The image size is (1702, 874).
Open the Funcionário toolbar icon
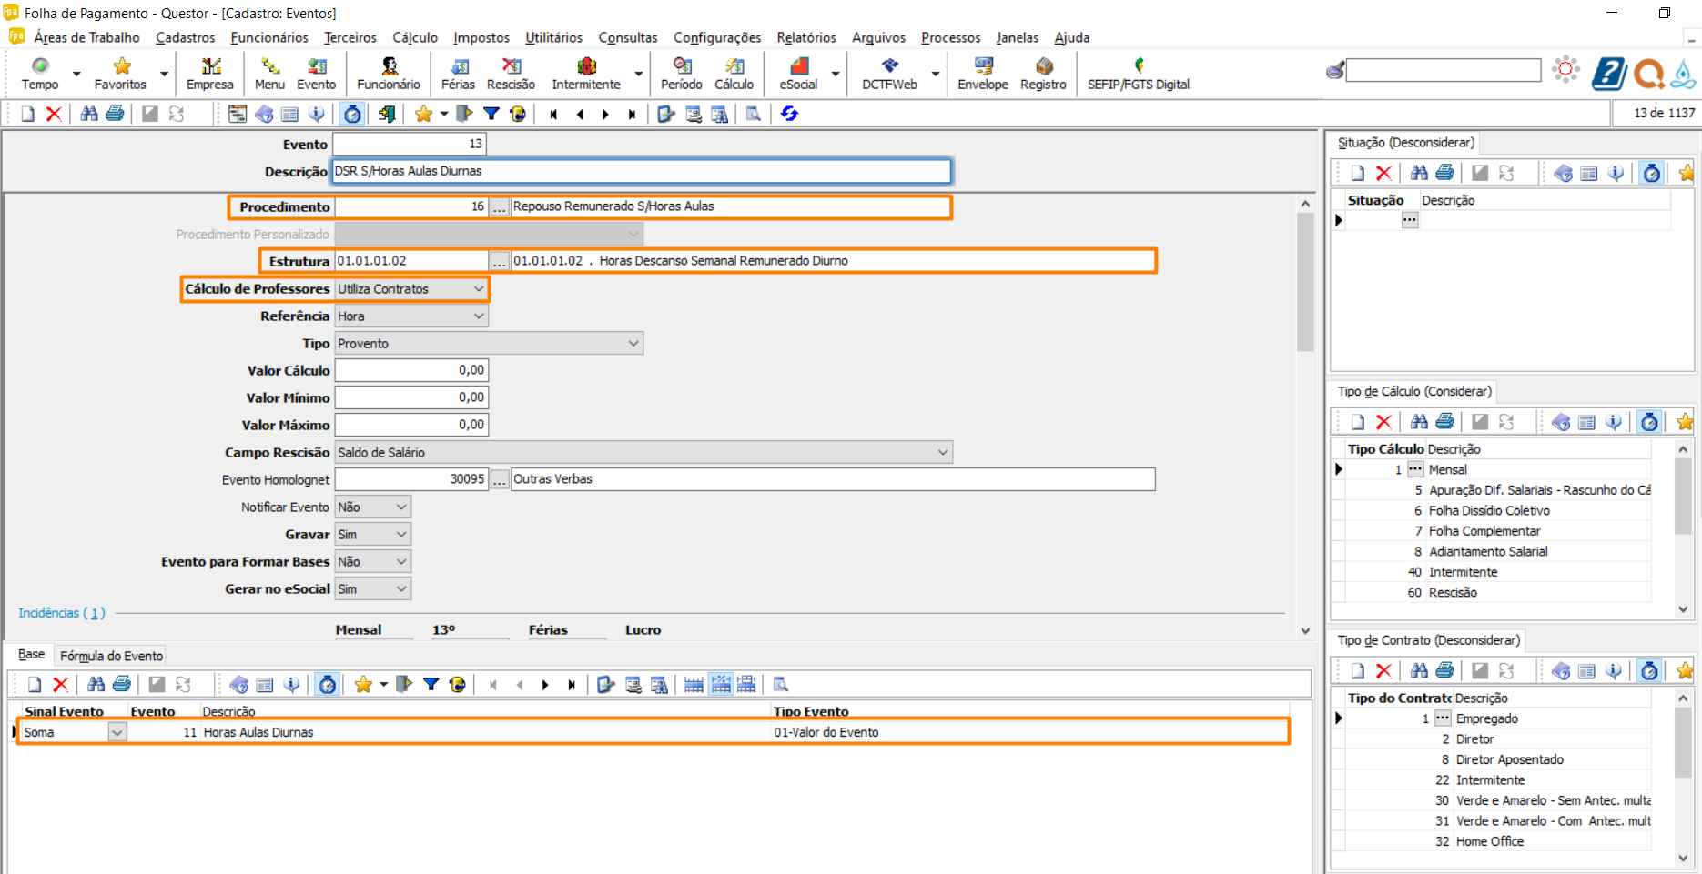coord(388,73)
